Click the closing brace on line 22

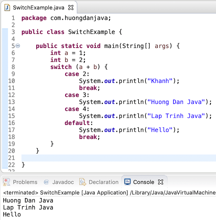pos(23,165)
